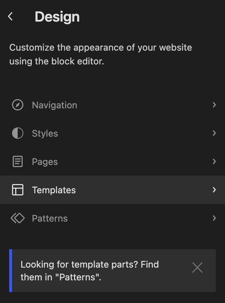Image resolution: width=225 pixels, height=303 pixels.
Task: Click the chevron on the Patterns row
Action: click(x=214, y=218)
